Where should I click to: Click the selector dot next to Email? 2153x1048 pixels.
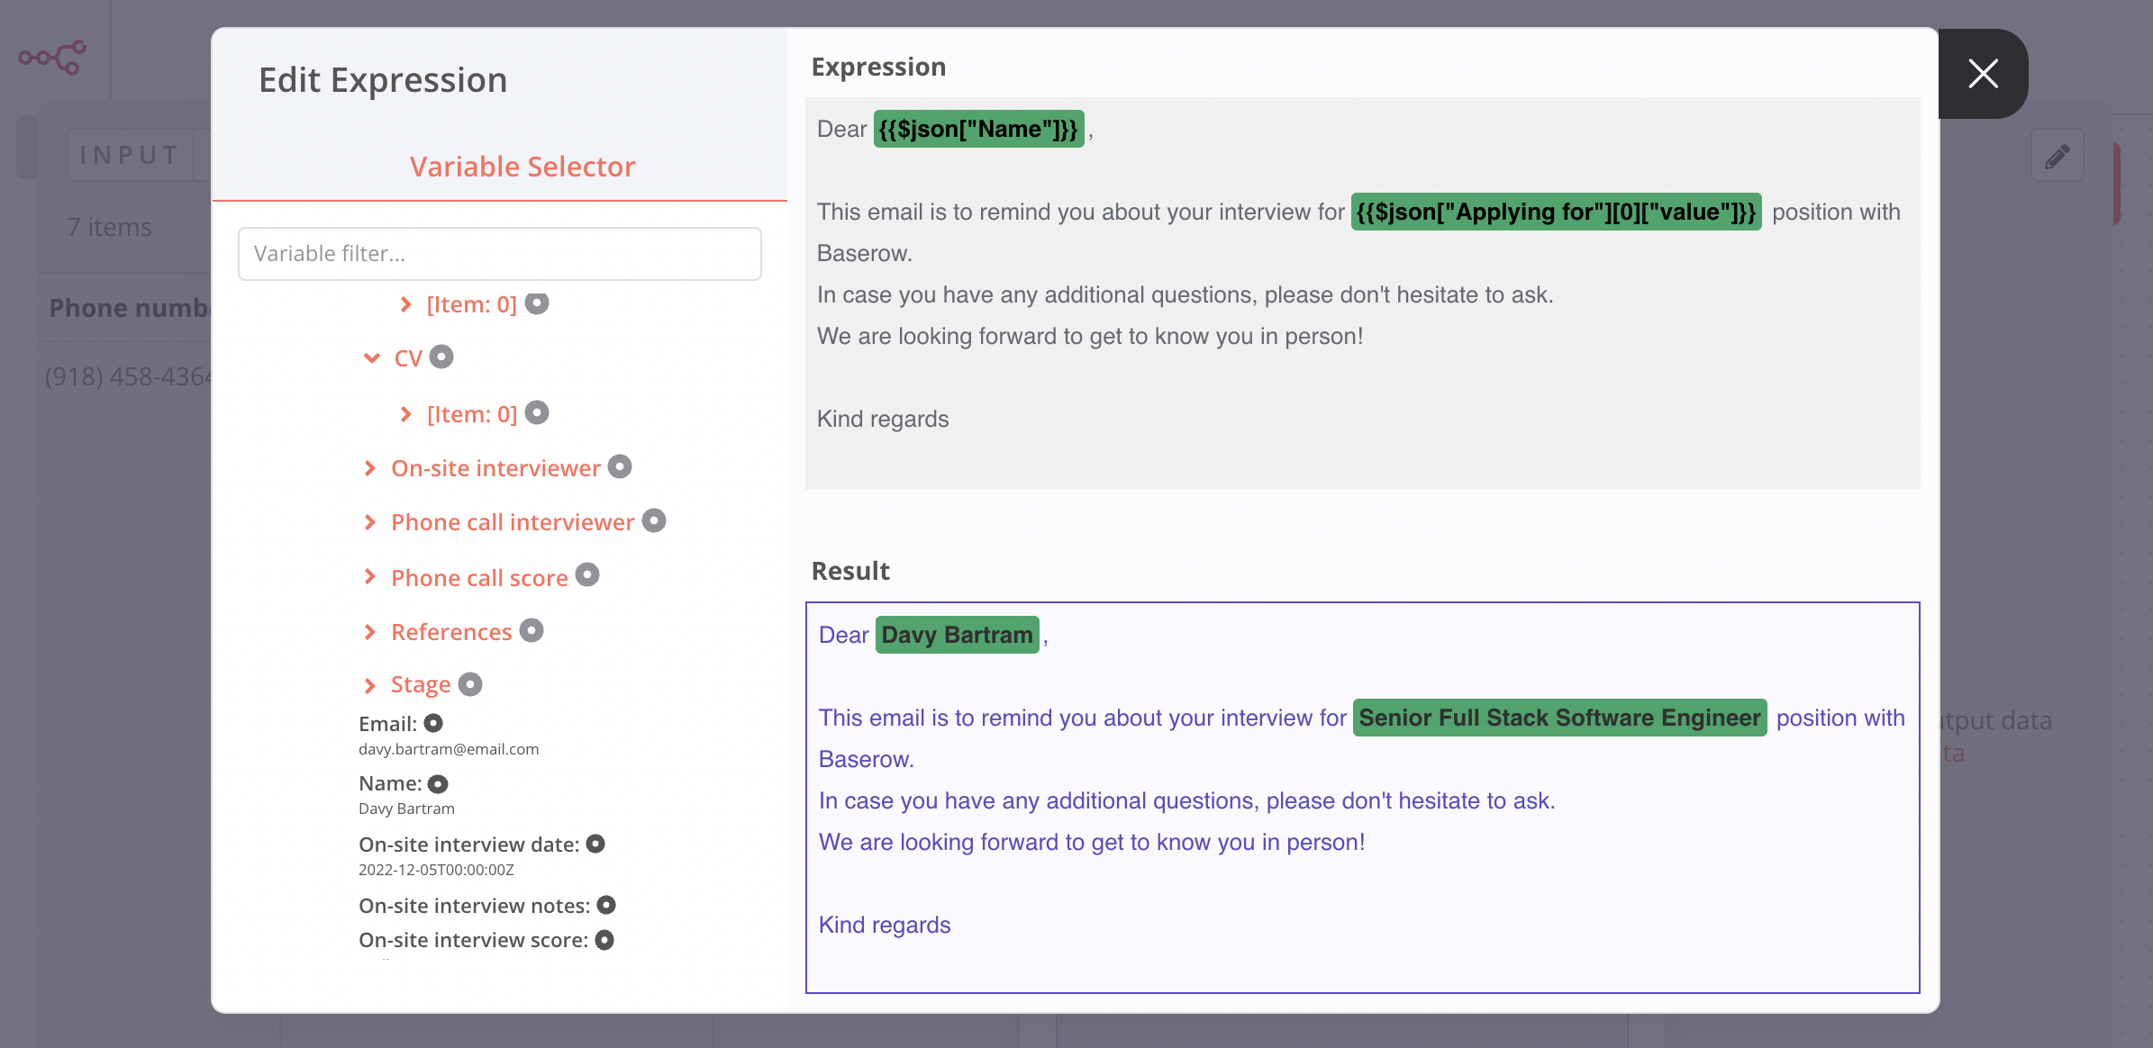pos(433,723)
